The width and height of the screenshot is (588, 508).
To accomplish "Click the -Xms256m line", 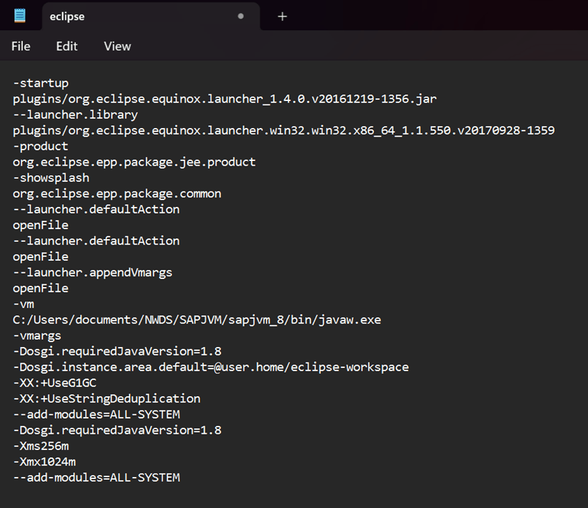I will coord(41,446).
